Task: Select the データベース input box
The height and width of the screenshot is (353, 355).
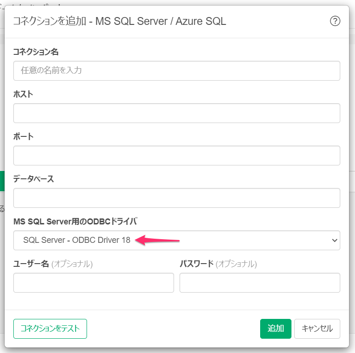Action: 177,198
